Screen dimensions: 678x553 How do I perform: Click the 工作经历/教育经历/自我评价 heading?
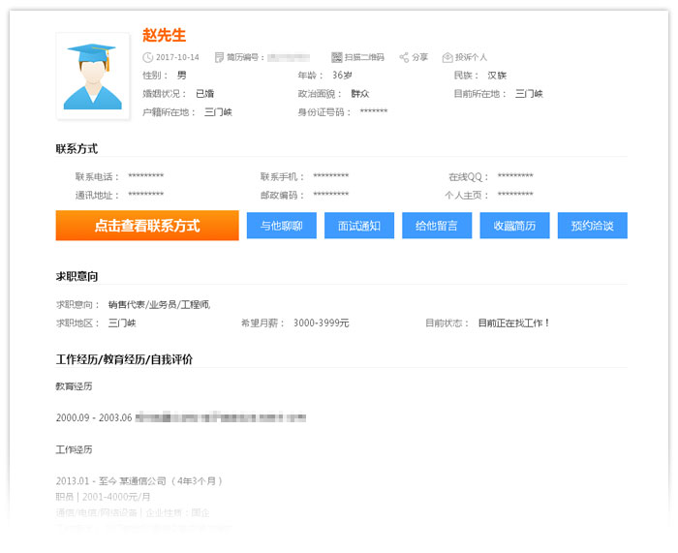click(x=124, y=359)
